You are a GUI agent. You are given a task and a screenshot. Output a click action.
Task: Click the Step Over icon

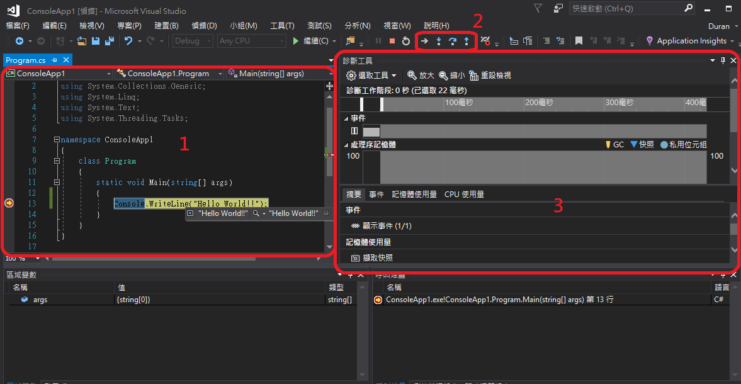pyautogui.click(x=452, y=41)
